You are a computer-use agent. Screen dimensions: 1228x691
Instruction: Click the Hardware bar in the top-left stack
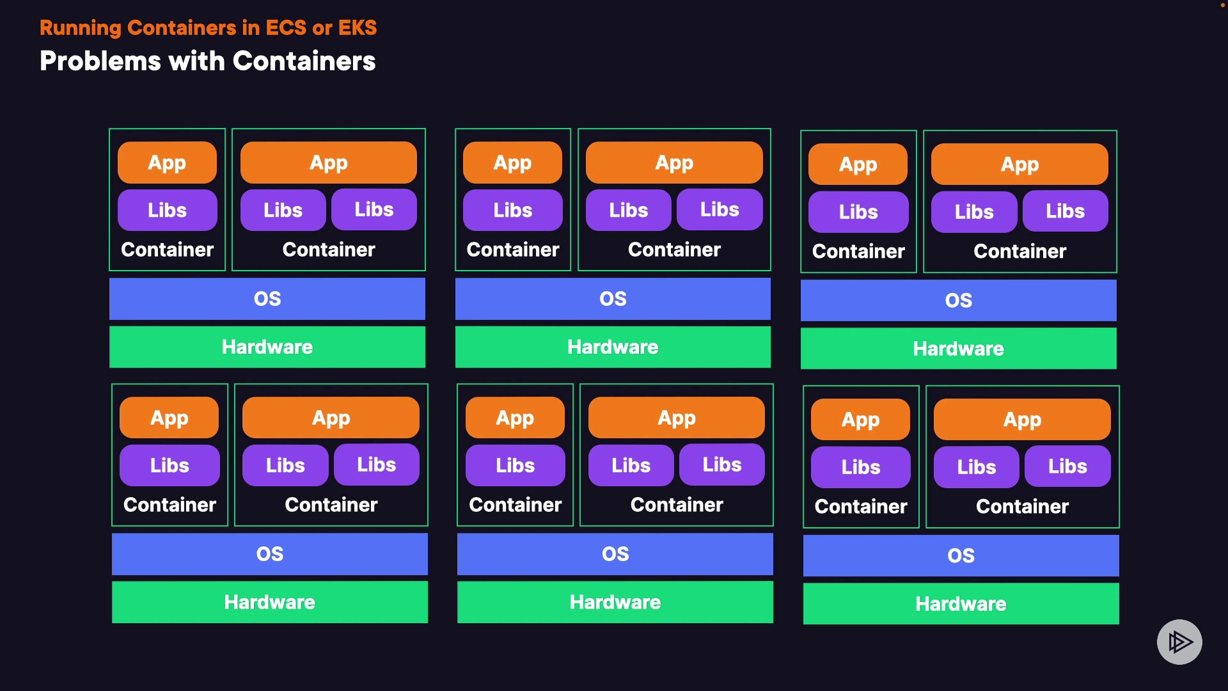click(267, 347)
